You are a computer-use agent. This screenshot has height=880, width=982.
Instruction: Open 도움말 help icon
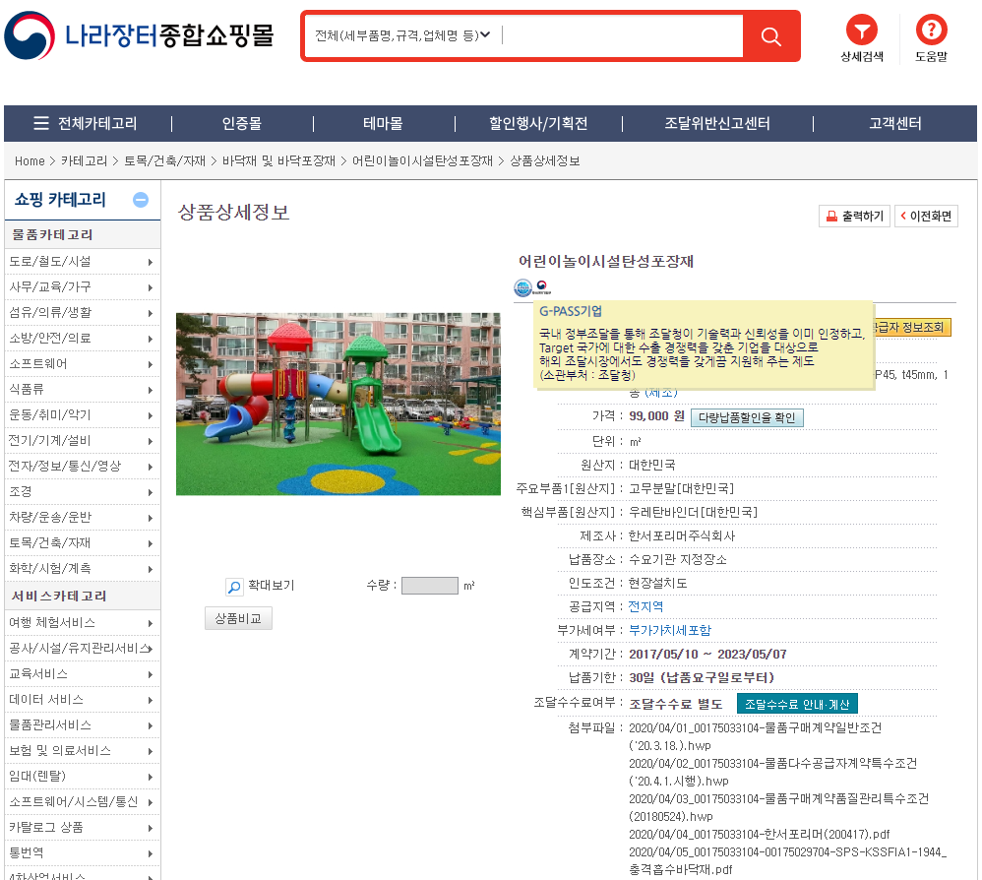931,38
